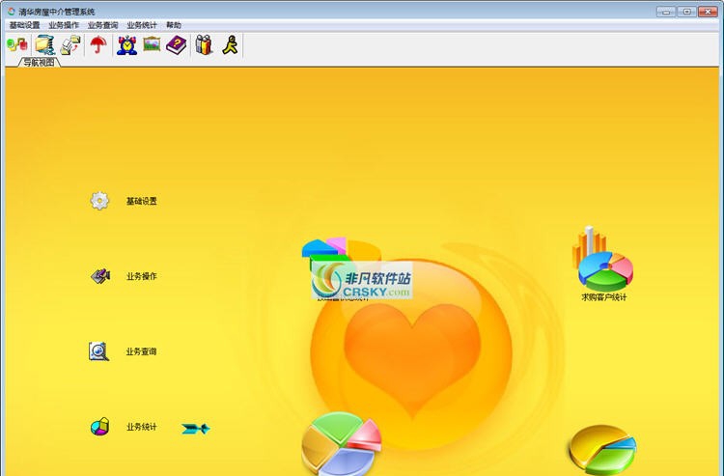Image resolution: width=724 pixels, height=476 pixels.
Task: Open the 业务操作 menu in menu bar
Action: click(64, 25)
